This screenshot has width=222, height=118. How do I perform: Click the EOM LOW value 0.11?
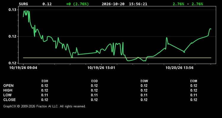(194, 95)
